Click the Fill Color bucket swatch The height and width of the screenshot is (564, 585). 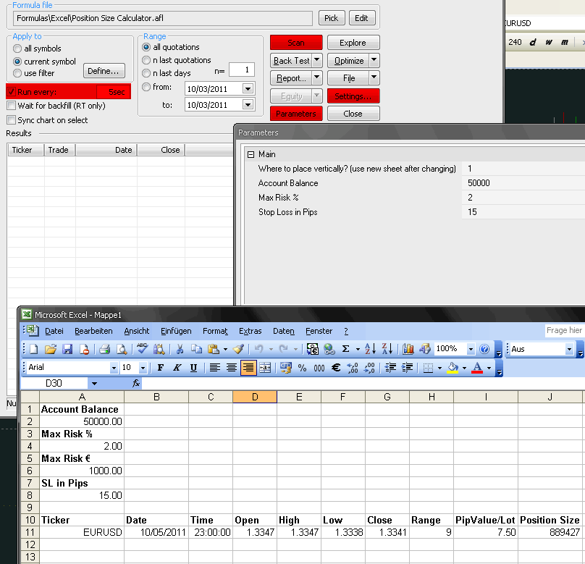pos(453,368)
